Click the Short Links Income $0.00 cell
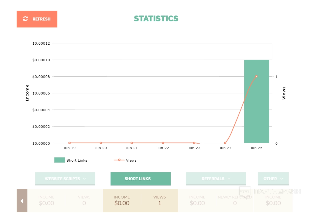Image resolution: width=315 pixels, height=214 pixels. [122, 200]
